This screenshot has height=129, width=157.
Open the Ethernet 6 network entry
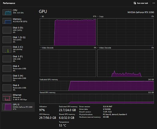(x=18, y=97)
